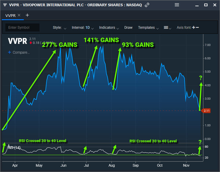The width and height of the screenshot is (220, 172).
Task: Click the link chain icon in title bar
Action: tap(147, 5)
